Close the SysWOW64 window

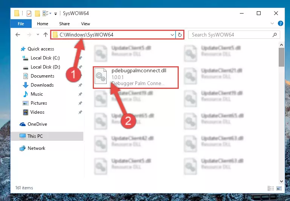276,13
